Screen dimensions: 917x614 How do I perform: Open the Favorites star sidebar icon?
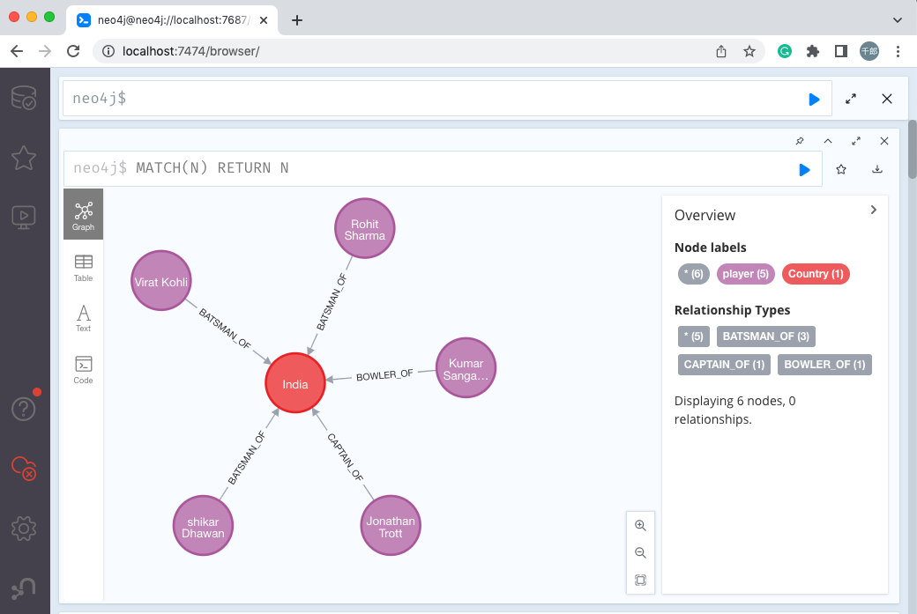coord(24,158)
